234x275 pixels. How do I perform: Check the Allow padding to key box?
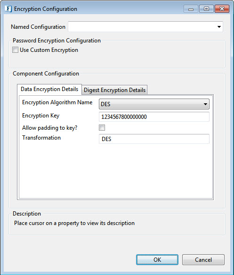click(x=102, y=127)
